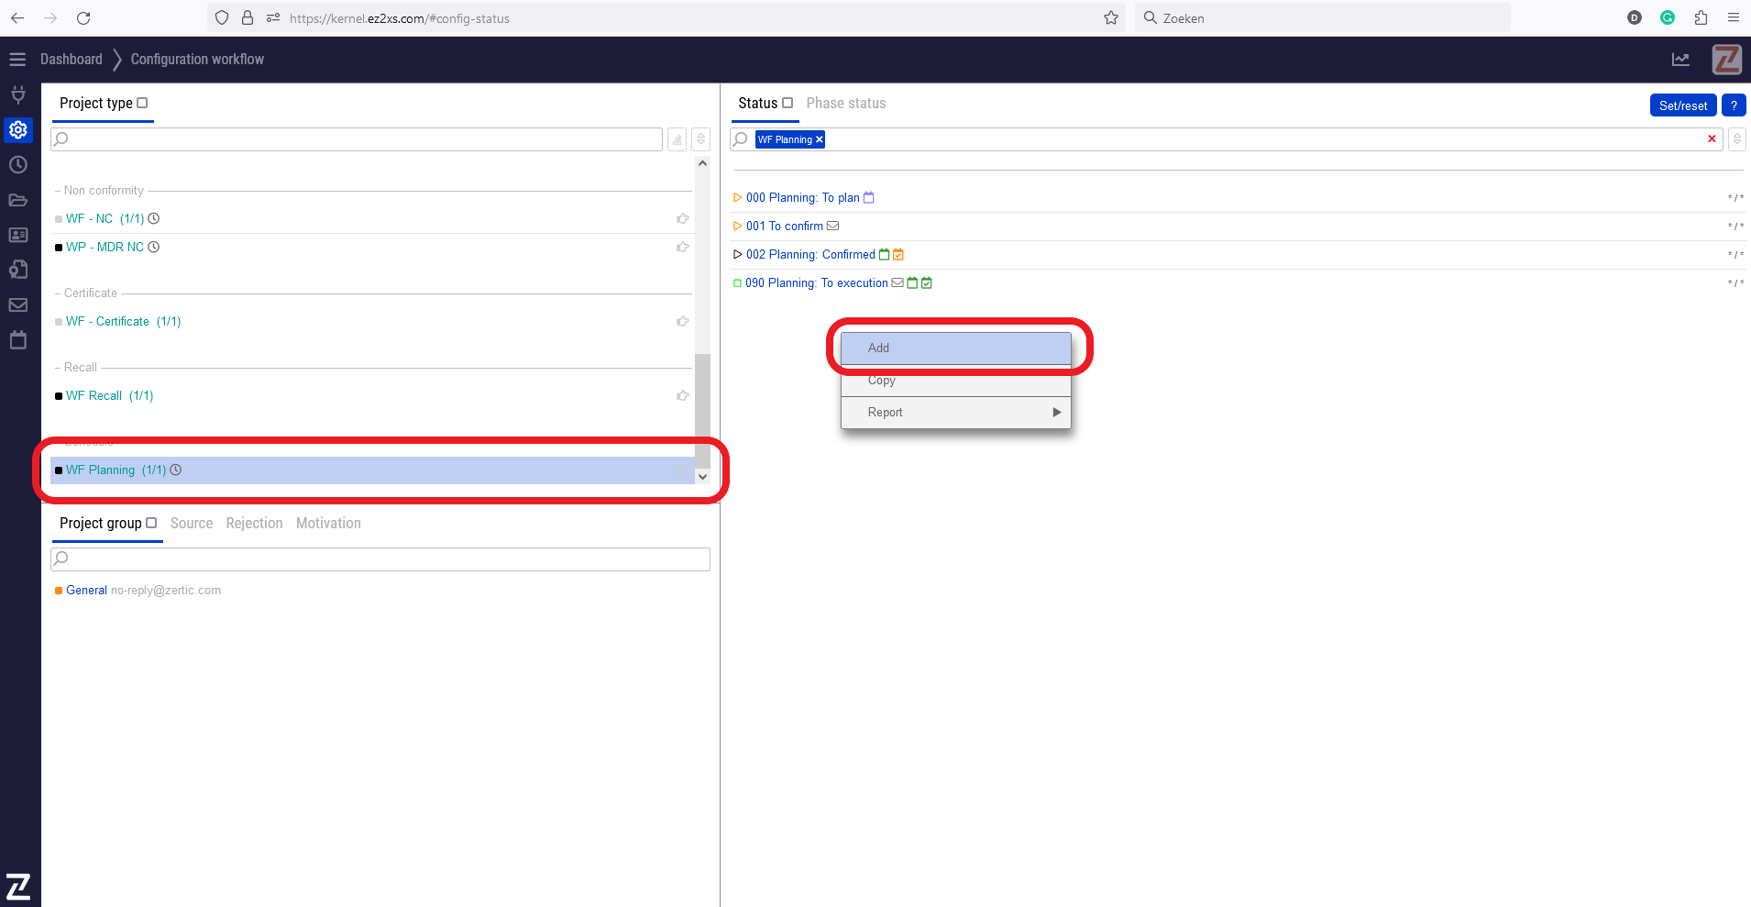Toggle the checkbox next to Status tab

pyautogui.click(x=787, y=103)
